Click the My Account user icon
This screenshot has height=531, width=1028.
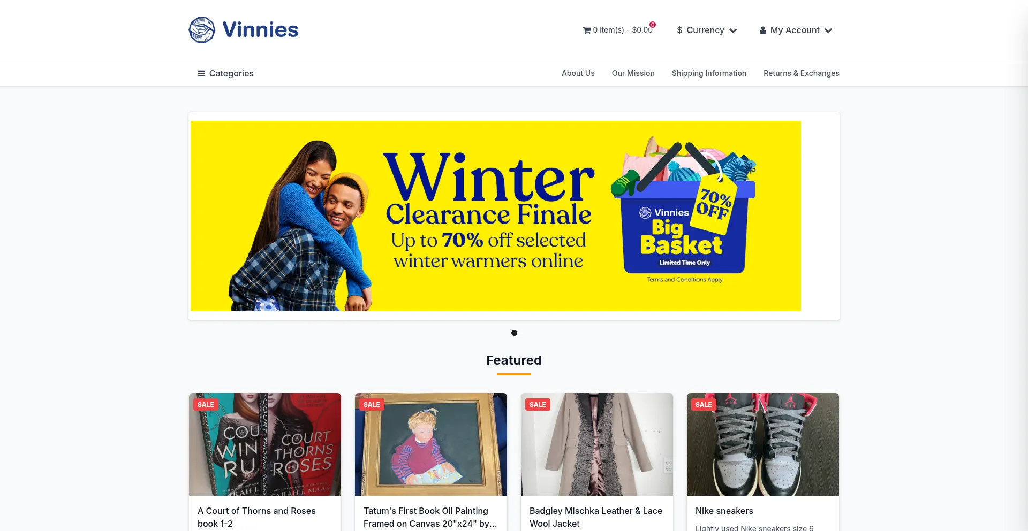763,30
